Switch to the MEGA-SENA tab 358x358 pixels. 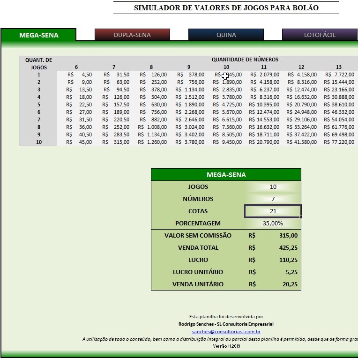[38, 35]
